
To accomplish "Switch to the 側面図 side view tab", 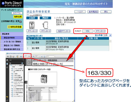I will pyautogui.click(x=45, y=18).
